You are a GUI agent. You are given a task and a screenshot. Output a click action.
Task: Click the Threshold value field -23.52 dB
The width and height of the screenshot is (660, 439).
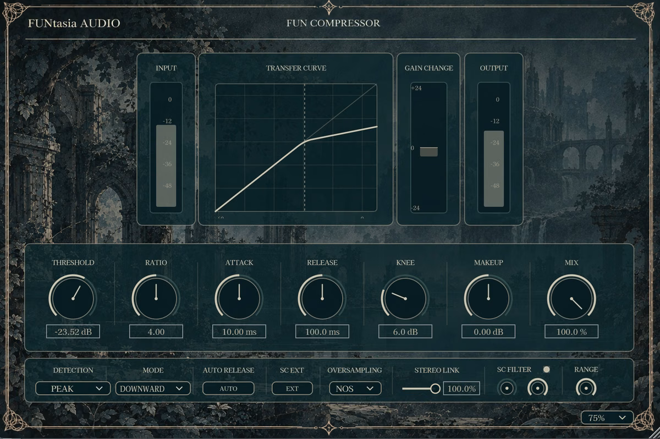(x=73, y=332)
